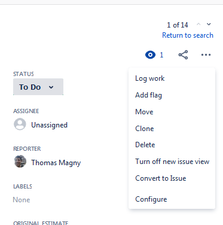Click the Return to search link
This screenshot has height=225, width=223.
tap(188, 35)
